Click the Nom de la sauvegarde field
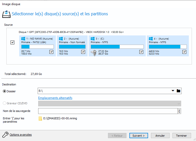 108,111
